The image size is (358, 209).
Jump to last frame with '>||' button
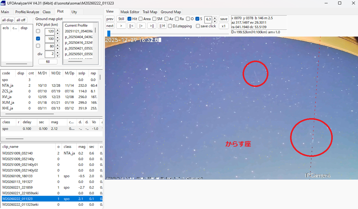click(x=152, y=26)
